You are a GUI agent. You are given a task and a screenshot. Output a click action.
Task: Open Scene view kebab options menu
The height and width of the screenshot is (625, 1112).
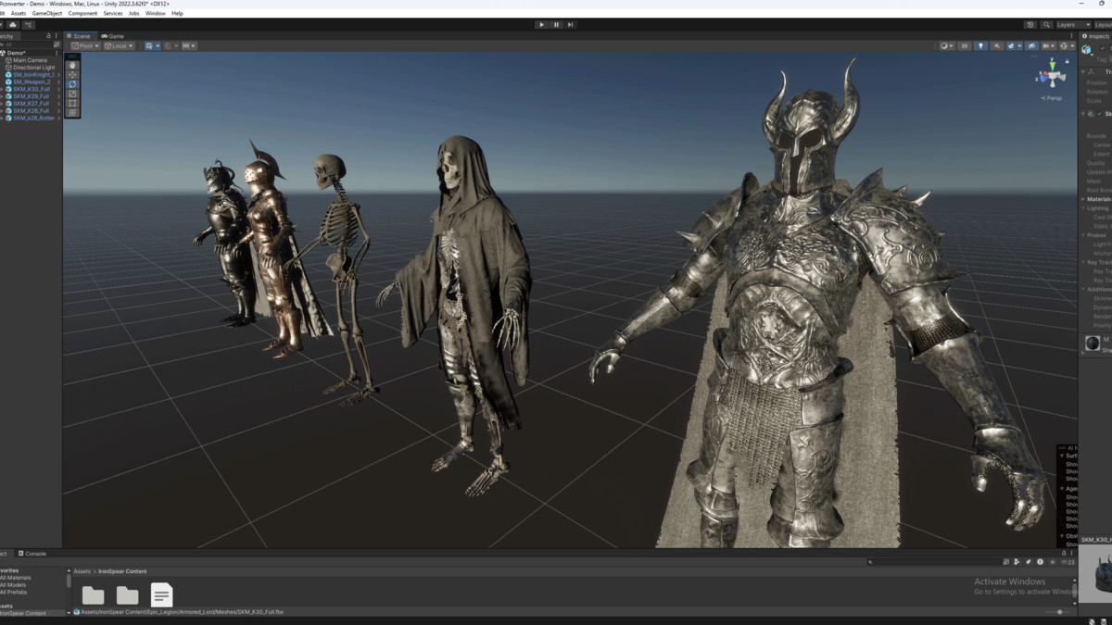click(x=1073, y=36)
